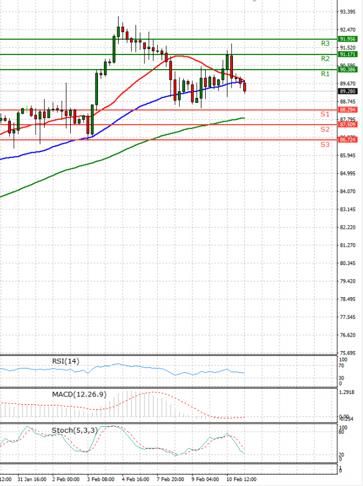Click the MACD(12.26.9) indicator label
The image size is (363, 486).
click(79, 395)
